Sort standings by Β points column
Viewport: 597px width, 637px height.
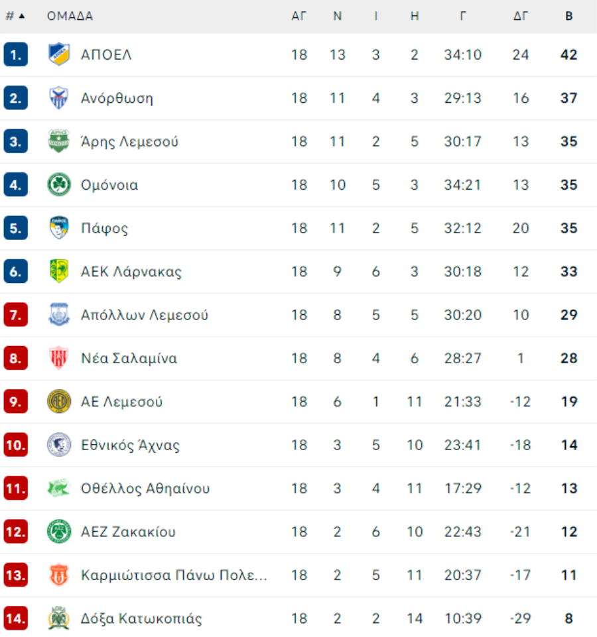[x=569, y=16]
